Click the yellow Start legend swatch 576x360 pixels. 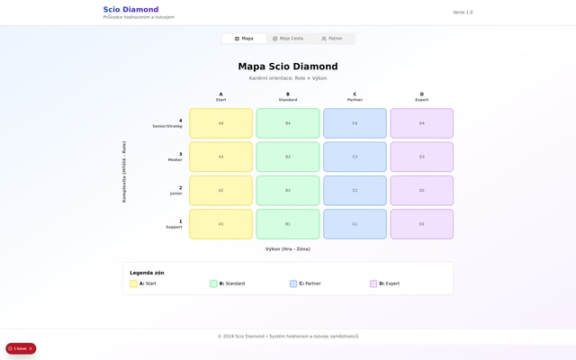(133, 283)
